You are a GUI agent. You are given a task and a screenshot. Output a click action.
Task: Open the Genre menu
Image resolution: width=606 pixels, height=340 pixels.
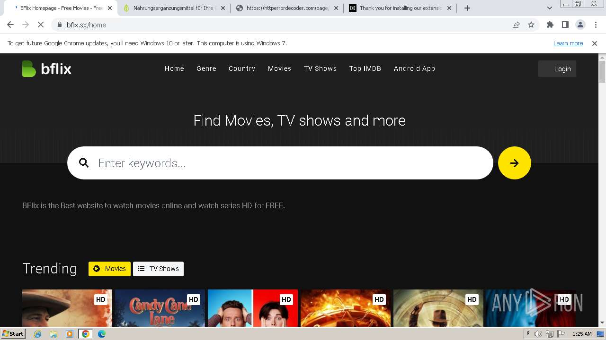point(206,68)
